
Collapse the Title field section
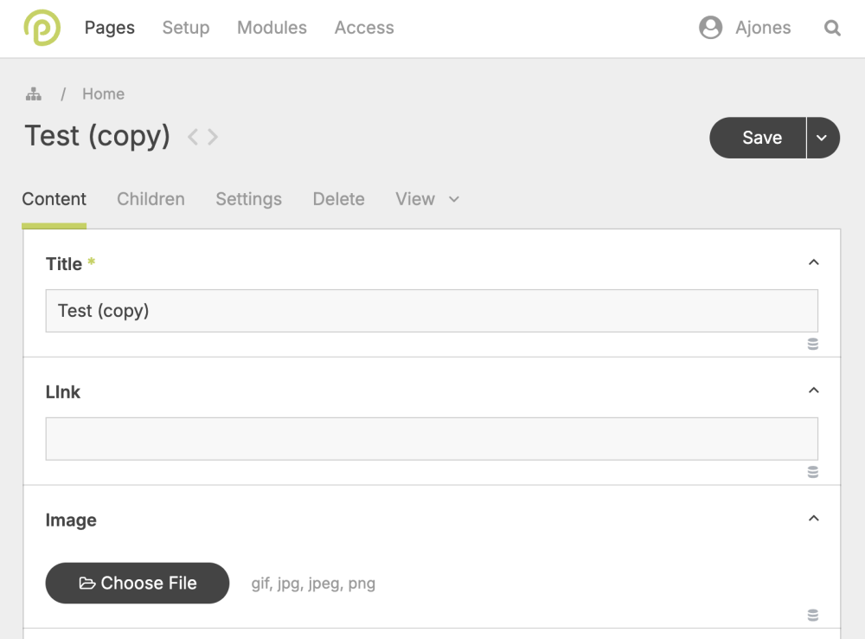(x=813, y=262)
